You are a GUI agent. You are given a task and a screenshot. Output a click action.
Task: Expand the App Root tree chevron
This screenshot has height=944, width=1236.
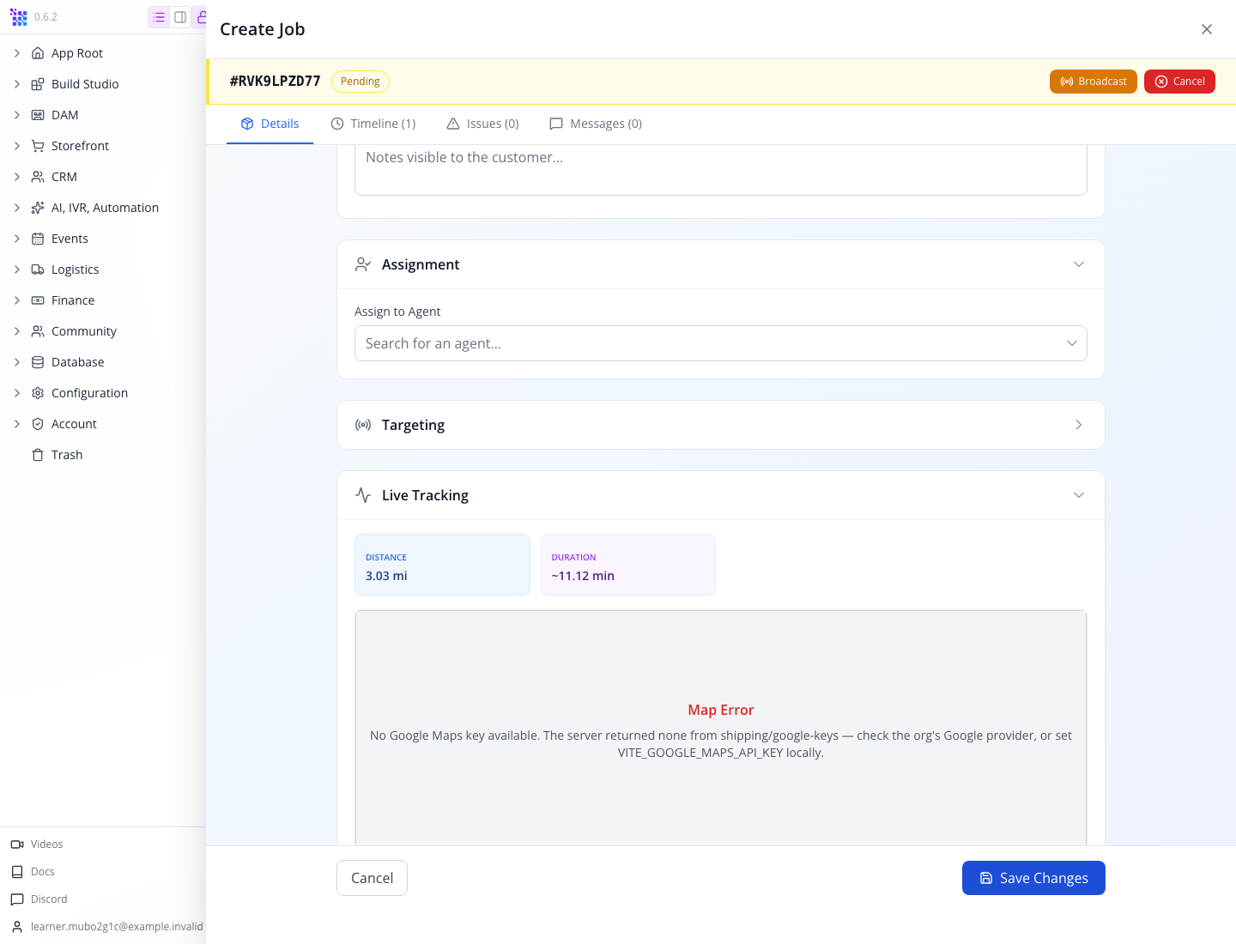[x=17, y=53]
